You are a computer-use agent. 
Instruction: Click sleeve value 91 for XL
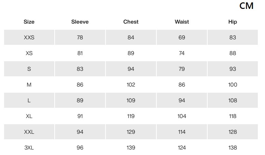coord(80,116)
